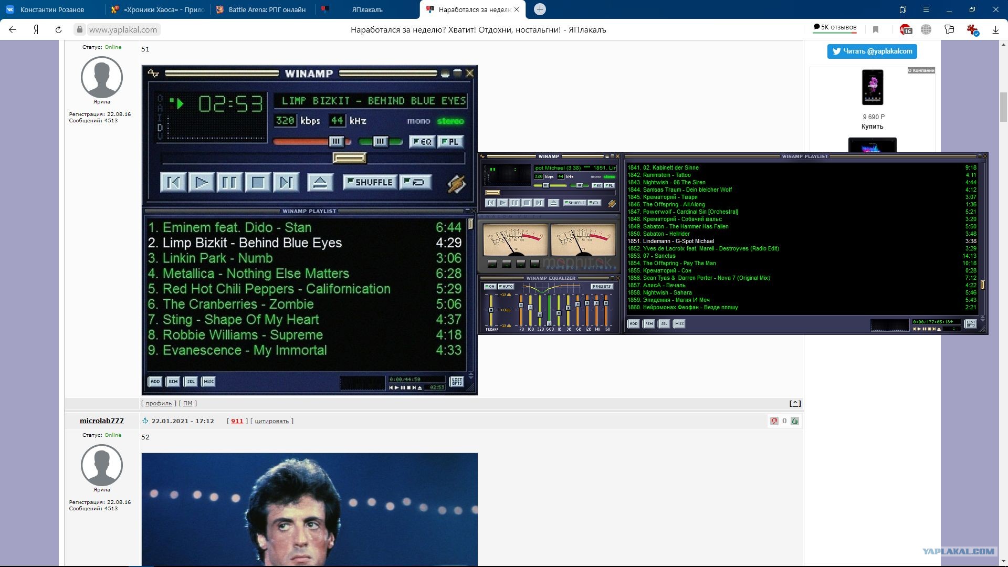
Task: Click the Next track button in large Winamp
Action: (286, 182)
